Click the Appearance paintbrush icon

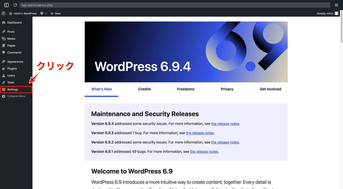(4, 62)
